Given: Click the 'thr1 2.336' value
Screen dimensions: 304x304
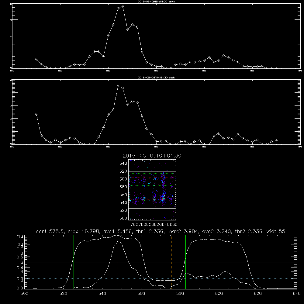Looking at the screenshot, I should coord(150,231).
